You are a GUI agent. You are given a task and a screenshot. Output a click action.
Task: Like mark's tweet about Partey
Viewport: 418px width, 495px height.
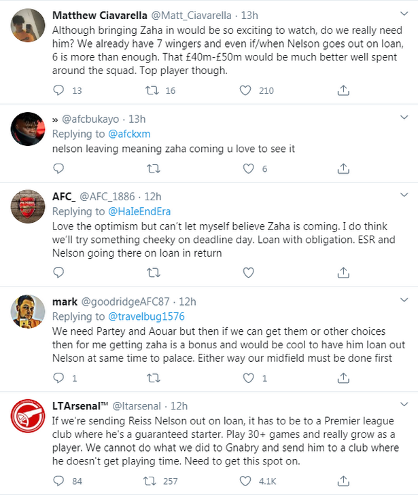(x=249, y=378)
